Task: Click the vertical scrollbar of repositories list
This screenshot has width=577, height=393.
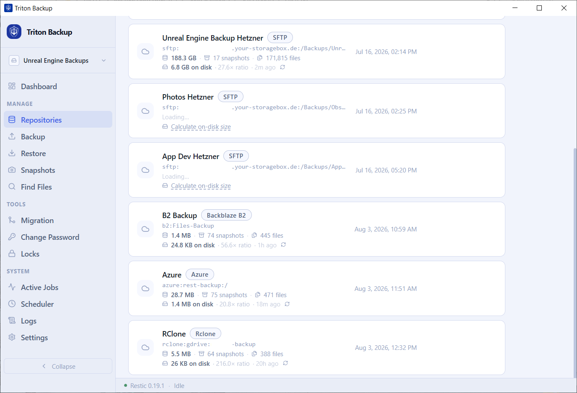Action: pyautogui.click(x=575, y=262)
